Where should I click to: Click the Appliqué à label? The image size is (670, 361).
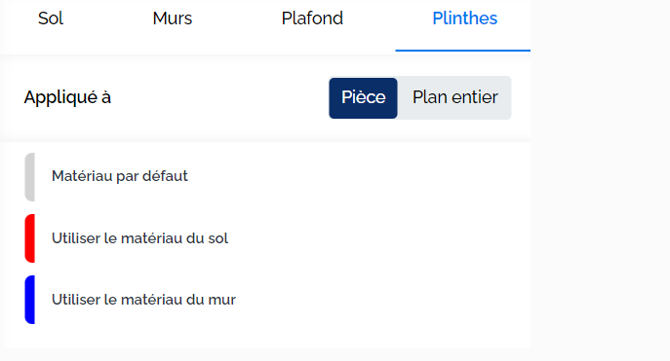[67, 97]
